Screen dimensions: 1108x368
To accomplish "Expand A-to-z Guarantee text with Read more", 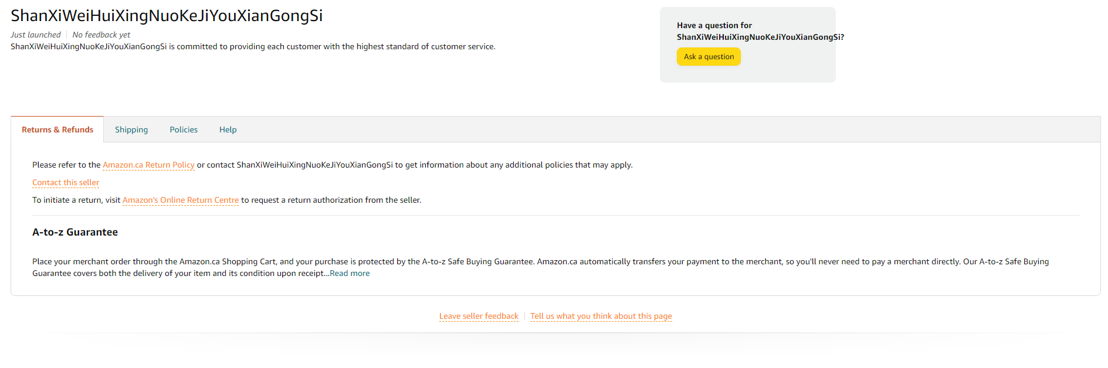I will [350, 274].
